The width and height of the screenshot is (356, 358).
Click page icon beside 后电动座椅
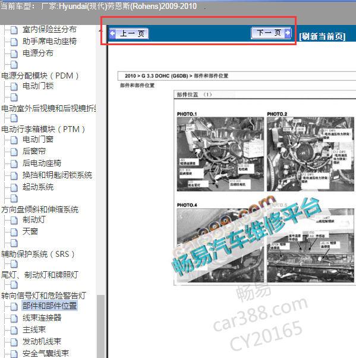point(14,164)
